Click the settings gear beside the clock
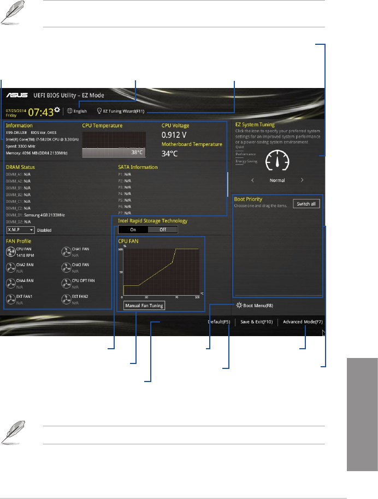 [x=57, y=109]
